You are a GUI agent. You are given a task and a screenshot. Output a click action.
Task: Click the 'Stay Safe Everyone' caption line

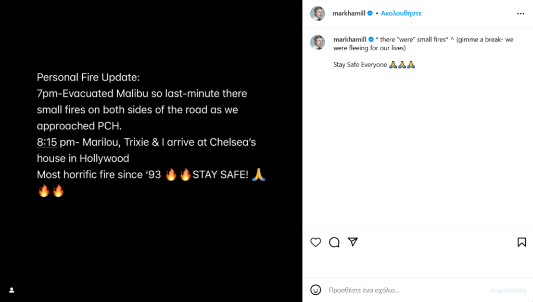[360, 65]
